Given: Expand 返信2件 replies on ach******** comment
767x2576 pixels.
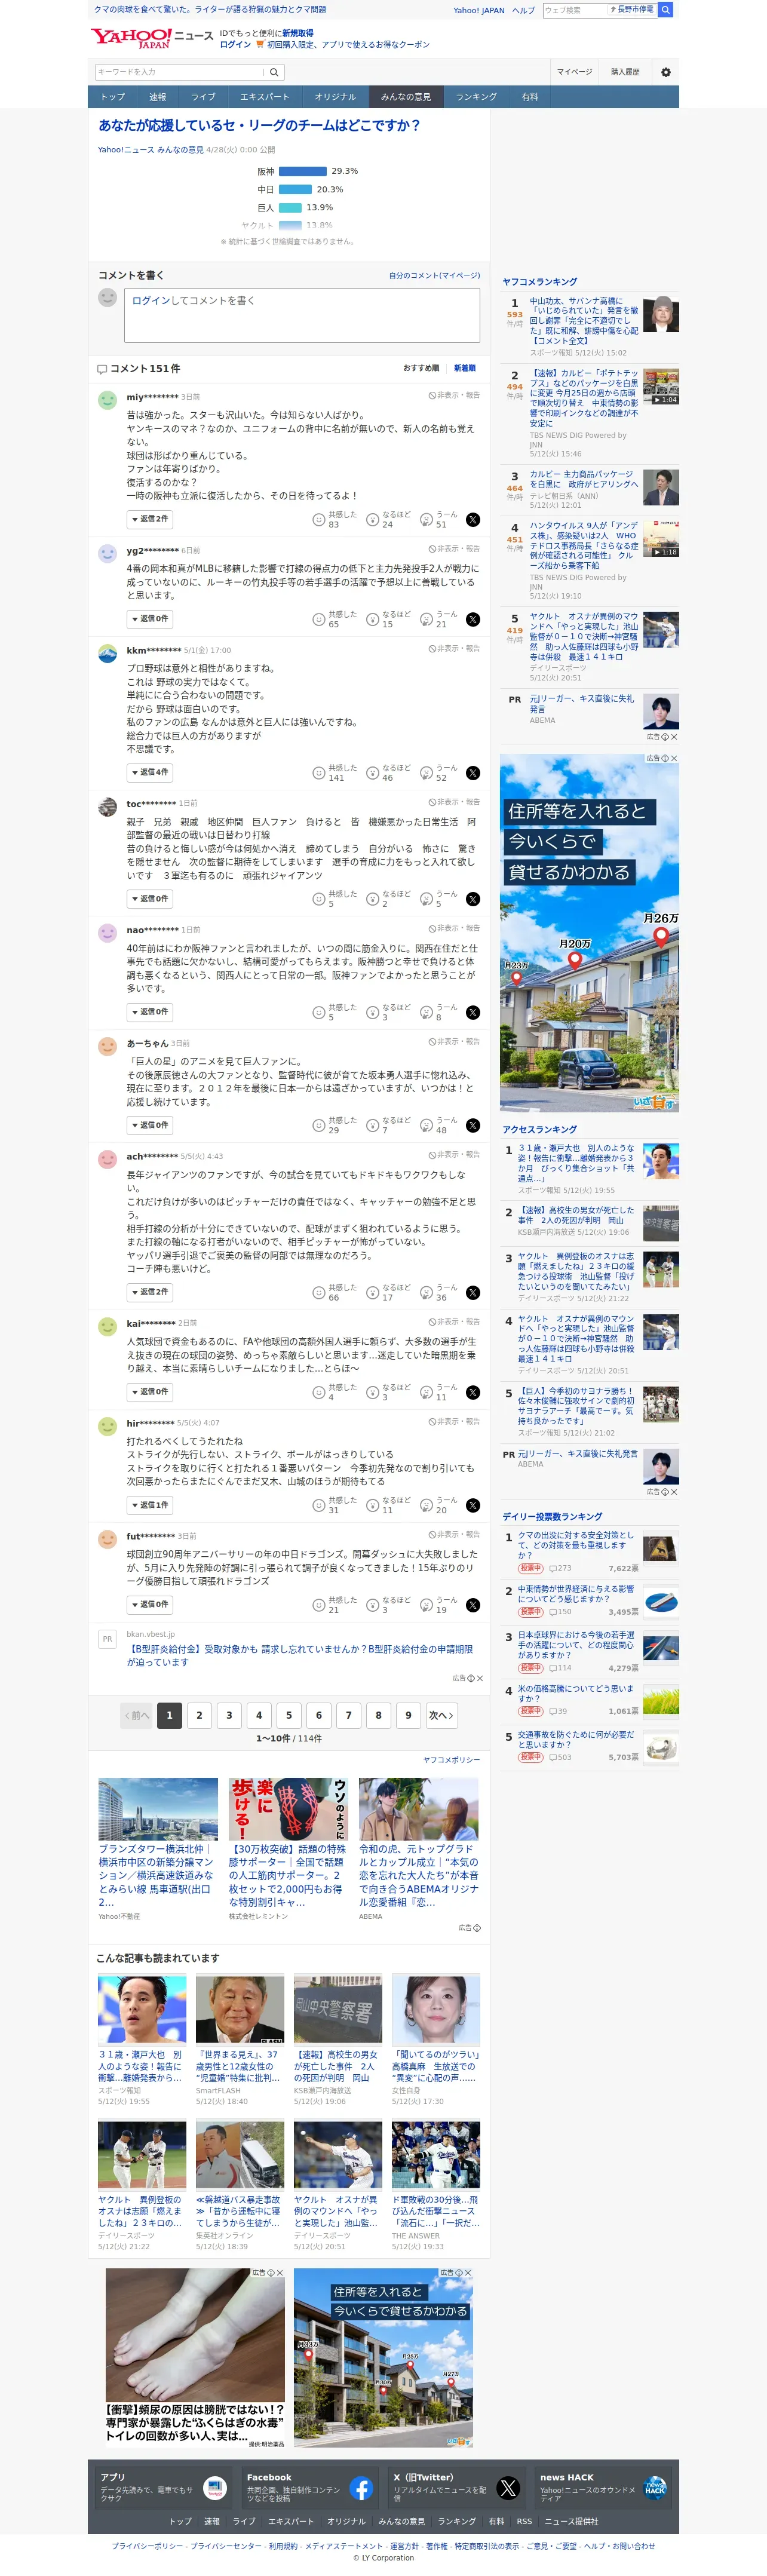Looking at the screenshot, I should coord(150,1292).
